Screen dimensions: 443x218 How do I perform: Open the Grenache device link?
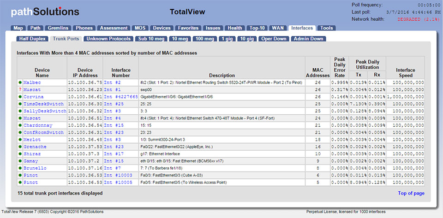point(35,147)
